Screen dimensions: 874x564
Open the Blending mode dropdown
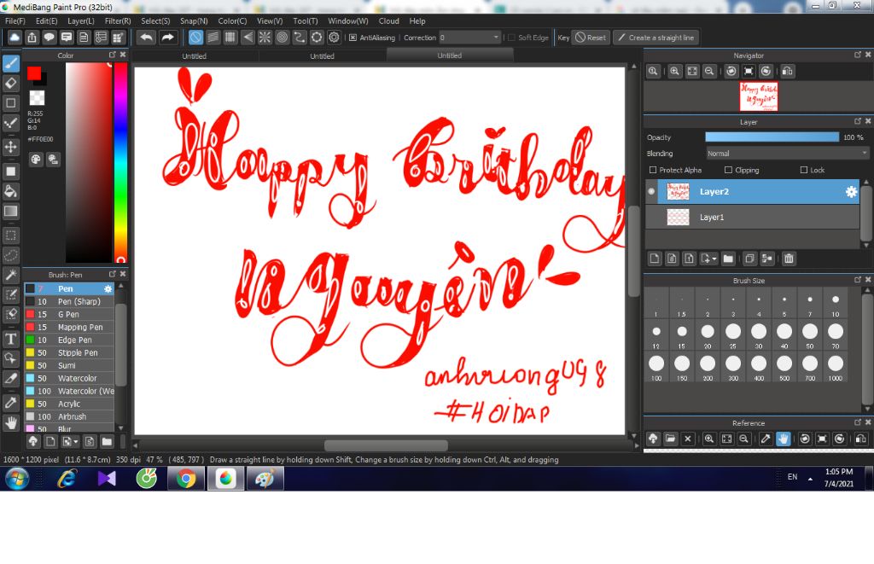tap(787, 154)
